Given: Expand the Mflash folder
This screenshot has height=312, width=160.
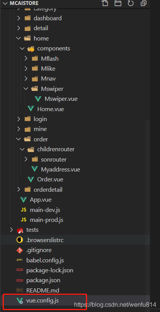Looking at the screenshot, I should click(26, 58).
